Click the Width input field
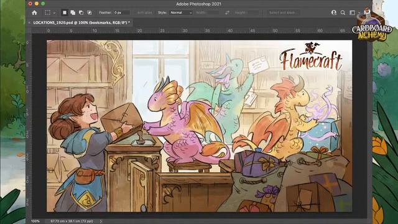The width and height of the screenshot is (398, 224). point(213,12)
